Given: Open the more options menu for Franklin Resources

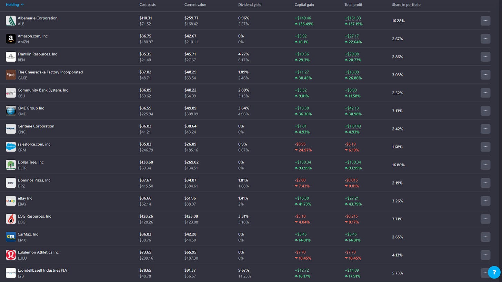Looking at the screenshot, I should point(485,57).
